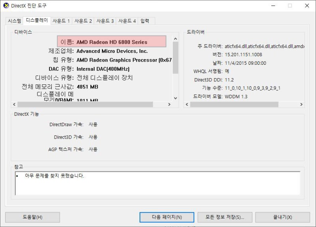Click driver date 11/4/2015 09:00:00

pyautogui.click(x=245, y=63)
